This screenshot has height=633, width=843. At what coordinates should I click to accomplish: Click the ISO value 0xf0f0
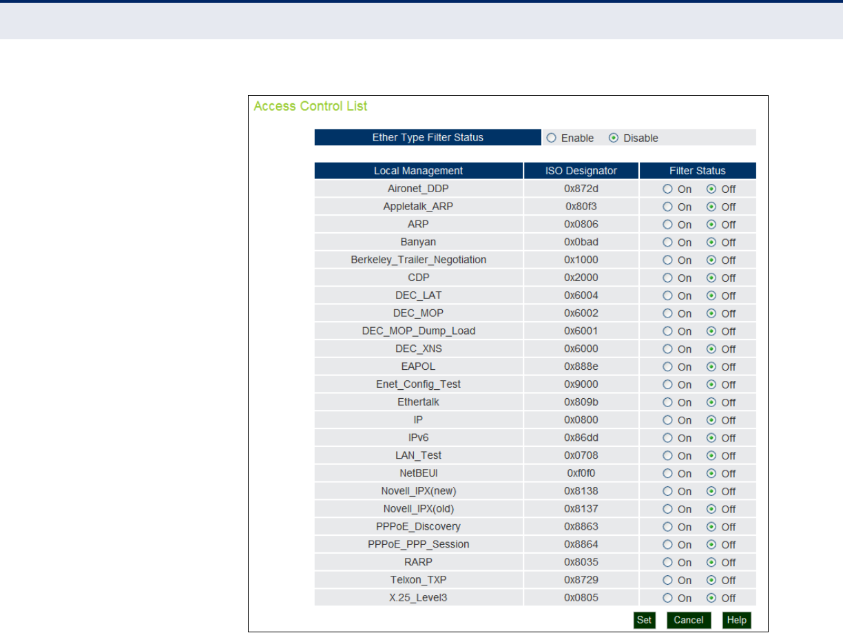pyautogui.click(x=581, y=474)
